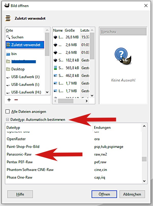
Task: Select the Zuletzt verwendet sidebar entry
Action: [25, 45]
